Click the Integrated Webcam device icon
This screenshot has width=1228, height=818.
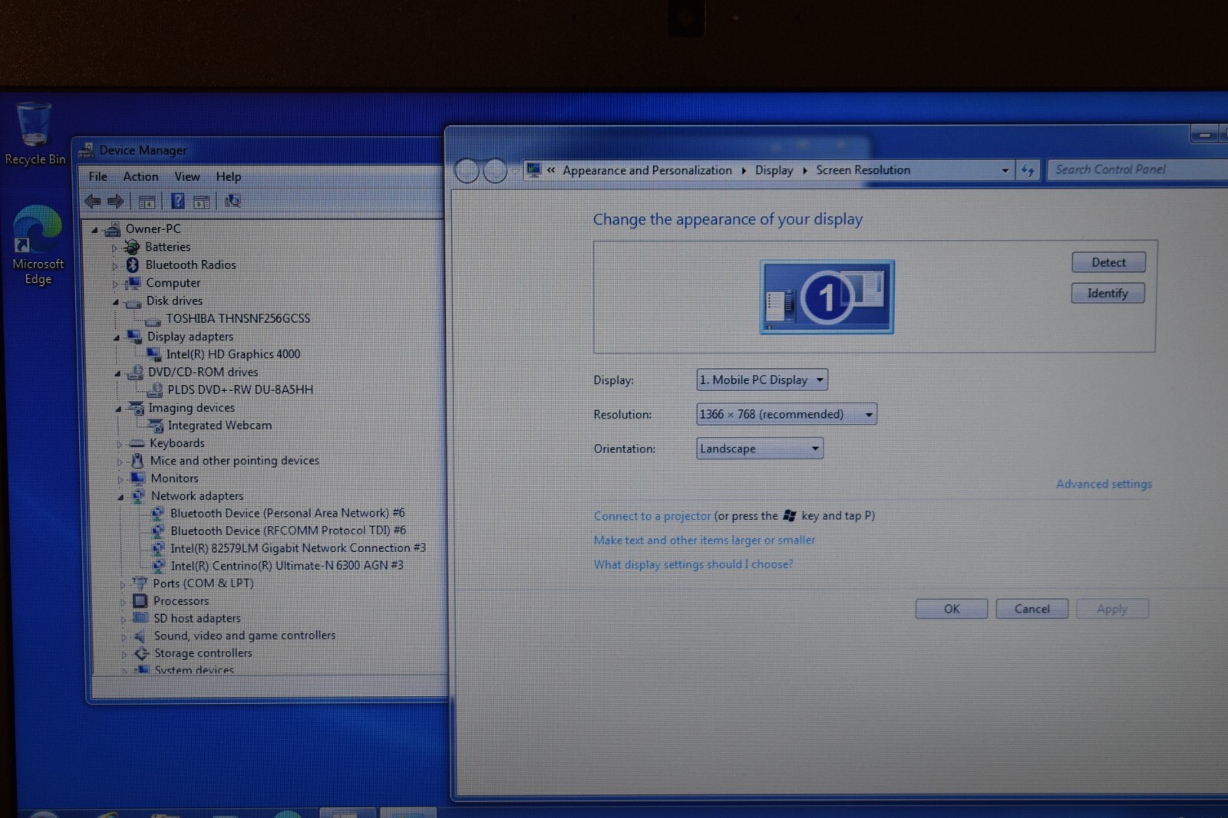[x=155, y=425]
